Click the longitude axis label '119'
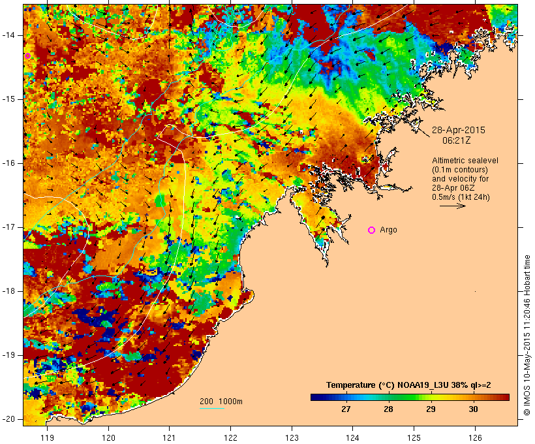The width and height of the screenshot is (535, 444). 47,437
